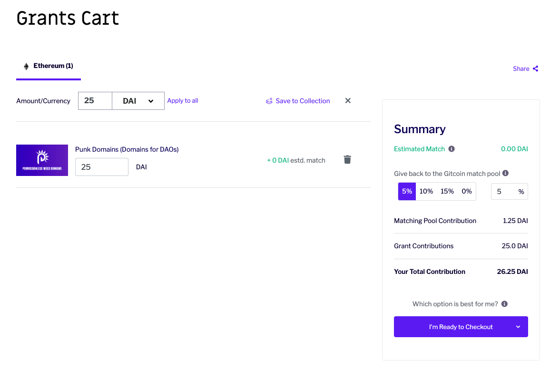Viewport: 550px width, 370px height.
Task: Dismiss the amount row with X icon
Action: click(x=348, y=101)
